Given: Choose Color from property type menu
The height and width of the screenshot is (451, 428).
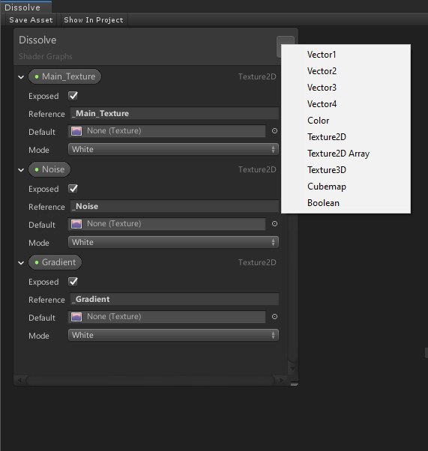Looking at the screenshot, I should [x=346, y=121].
